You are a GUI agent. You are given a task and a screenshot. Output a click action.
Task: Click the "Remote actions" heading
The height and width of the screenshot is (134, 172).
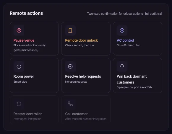pyautogui.click(x=26, y=13)
